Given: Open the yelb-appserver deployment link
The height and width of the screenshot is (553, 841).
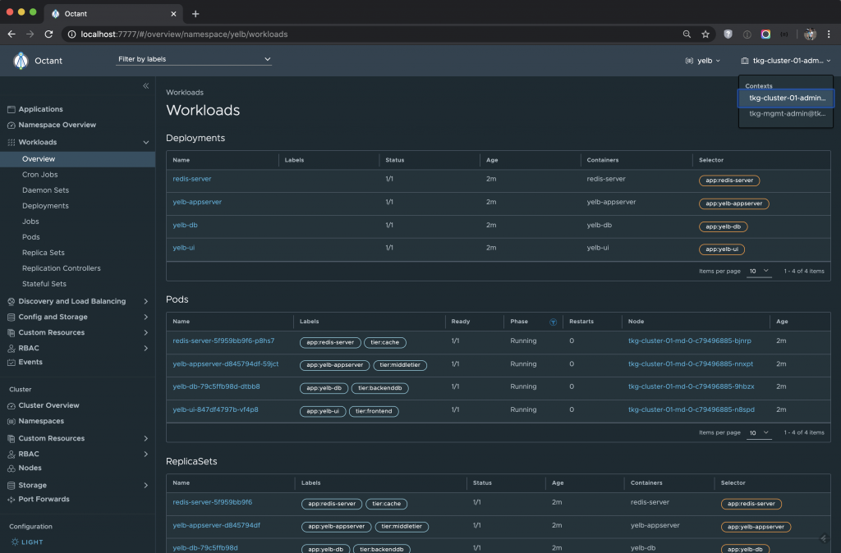Looking at the screenshot, I should click(x=197, y=202).
